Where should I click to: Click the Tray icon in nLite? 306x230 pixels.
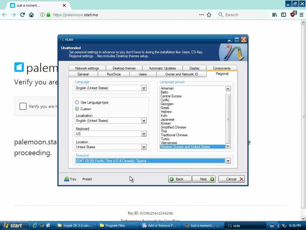coord(70,179)
